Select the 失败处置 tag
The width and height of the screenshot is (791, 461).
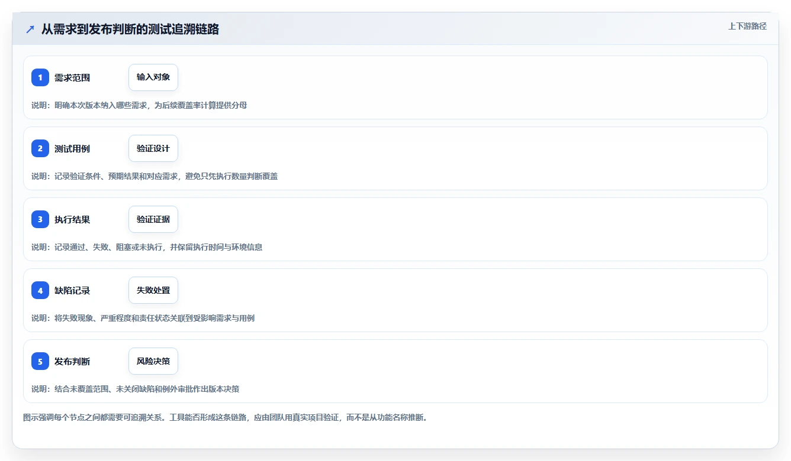tap(153, 290)
